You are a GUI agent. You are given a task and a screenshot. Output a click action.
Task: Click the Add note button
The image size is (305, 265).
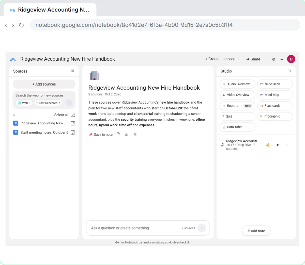[x=256, y=231]
